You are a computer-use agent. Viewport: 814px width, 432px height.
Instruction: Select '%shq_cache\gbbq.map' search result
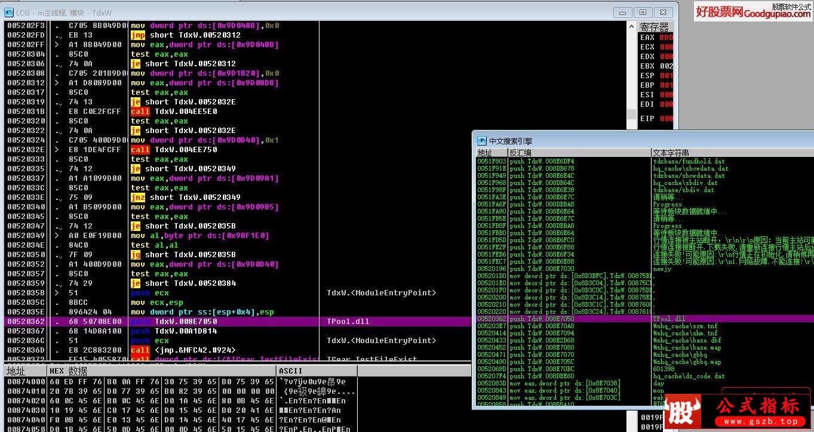click(x=687, y=362)
